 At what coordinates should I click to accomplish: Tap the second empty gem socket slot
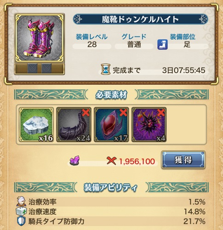coord(46,69)
